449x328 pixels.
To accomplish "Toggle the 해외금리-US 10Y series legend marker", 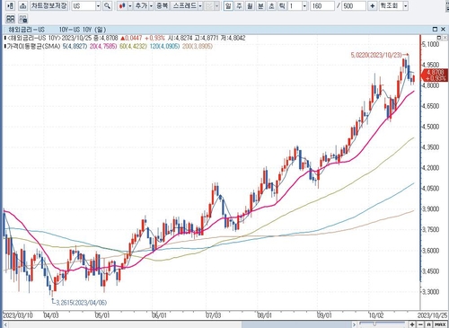I will tap(4, 38).
